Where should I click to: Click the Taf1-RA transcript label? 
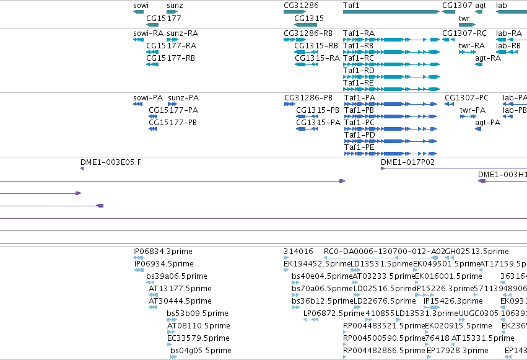pyautogui.click(x=359, y=33)
